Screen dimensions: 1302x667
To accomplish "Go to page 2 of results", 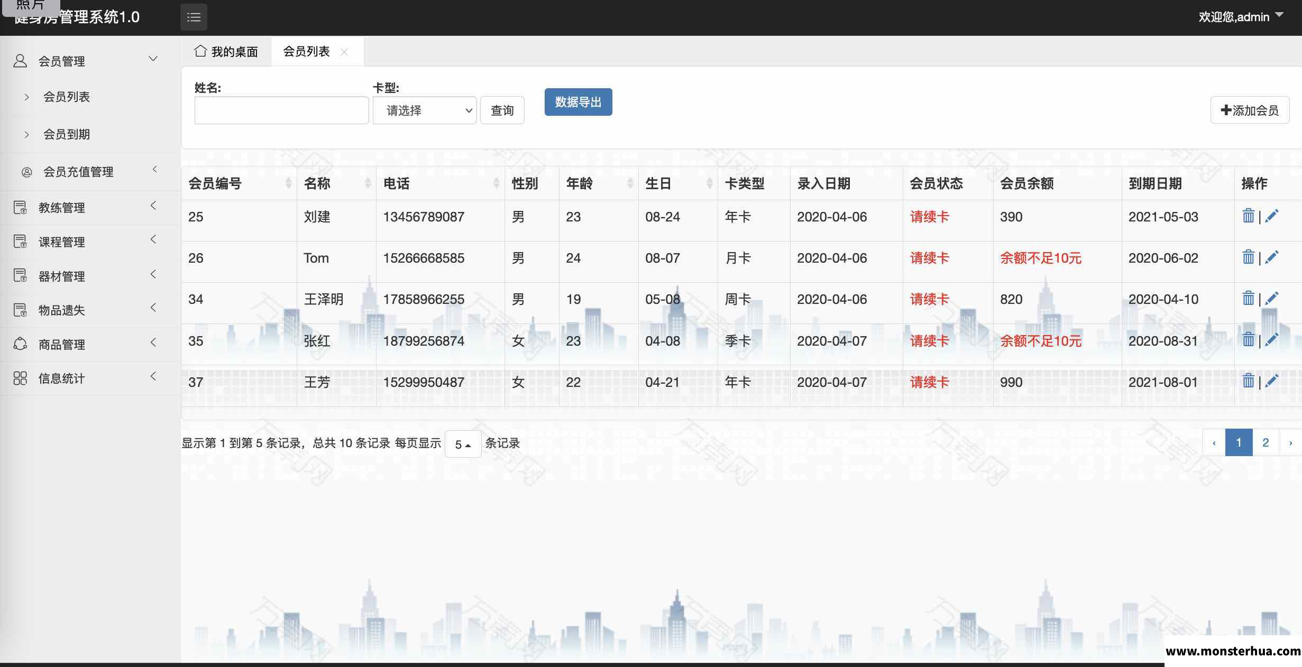I will pos(1266,442).
